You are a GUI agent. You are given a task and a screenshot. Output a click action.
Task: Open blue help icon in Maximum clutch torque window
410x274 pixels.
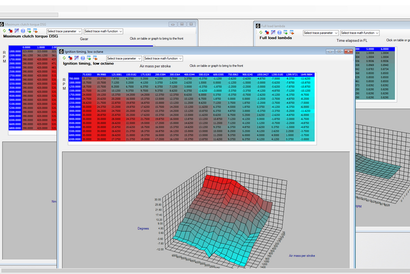tap(23, 31)
